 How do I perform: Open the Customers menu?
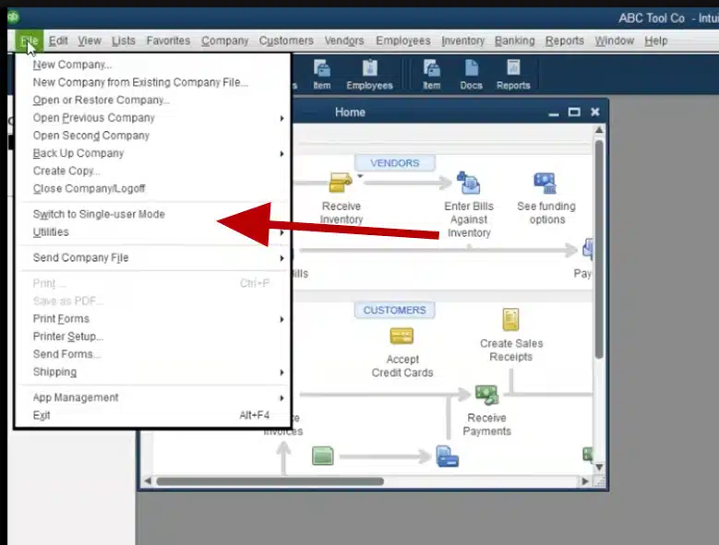286,41
